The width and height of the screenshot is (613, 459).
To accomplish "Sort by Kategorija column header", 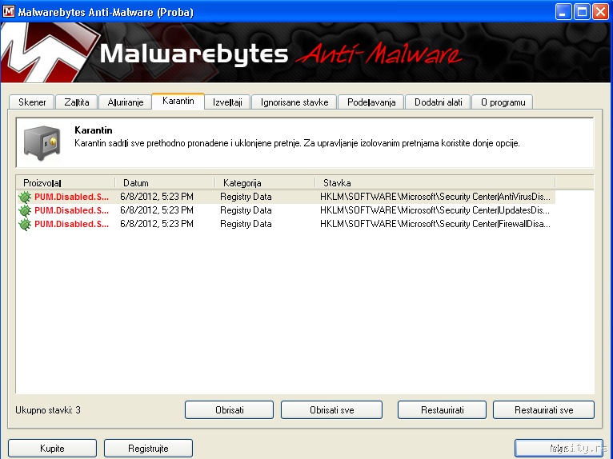I will [265, 183].
